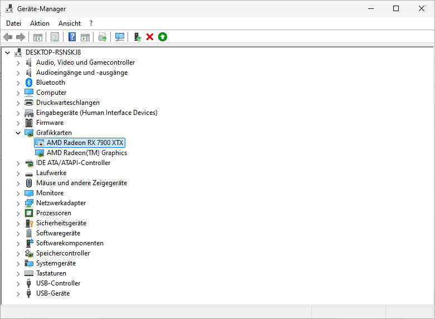Click the Monitore category icon

(29, 193)
